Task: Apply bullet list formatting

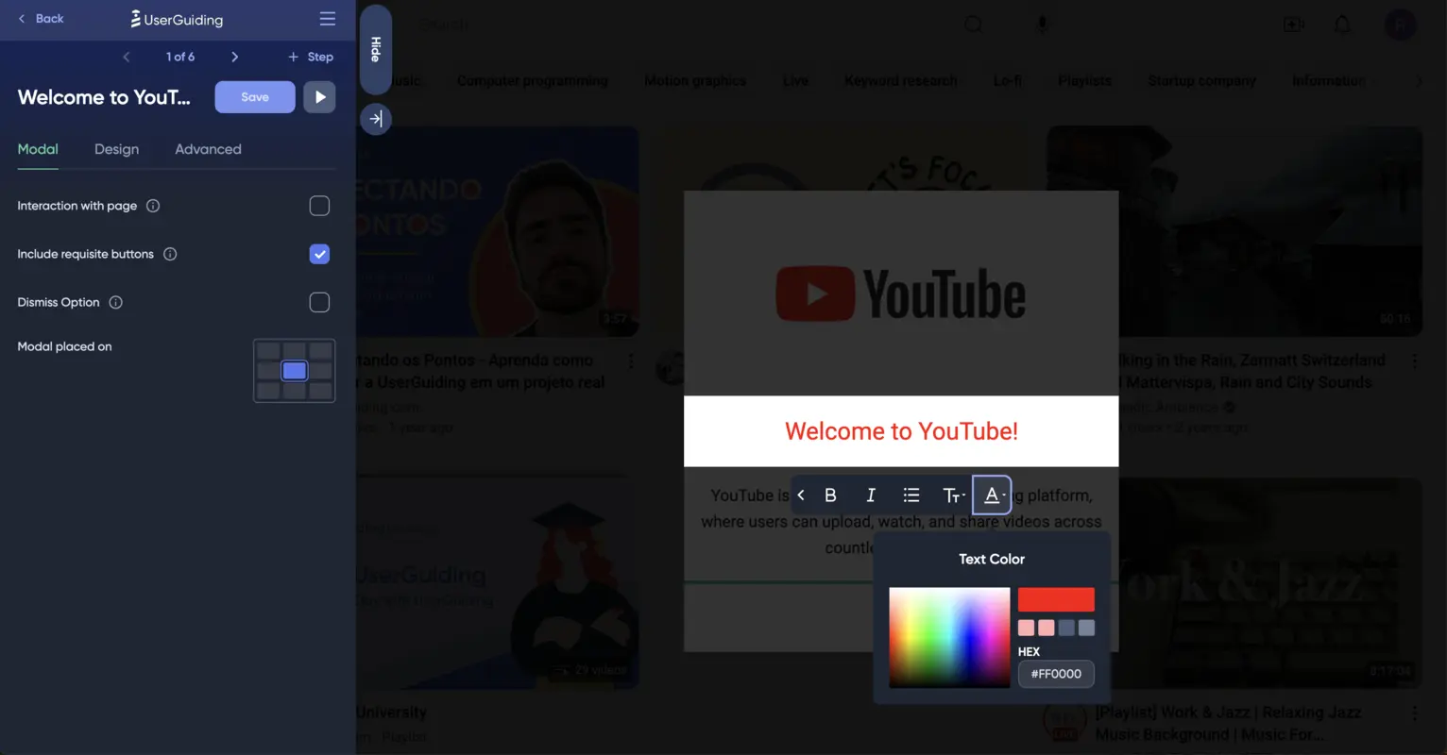Action: [x=911, y=495]
